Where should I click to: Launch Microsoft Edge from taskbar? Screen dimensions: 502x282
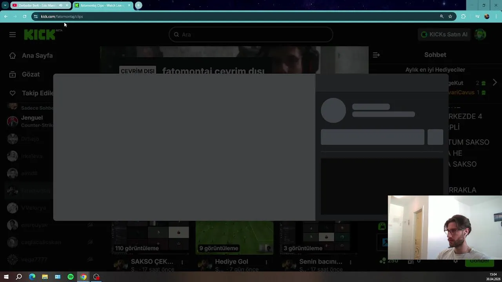click(32, 277)
